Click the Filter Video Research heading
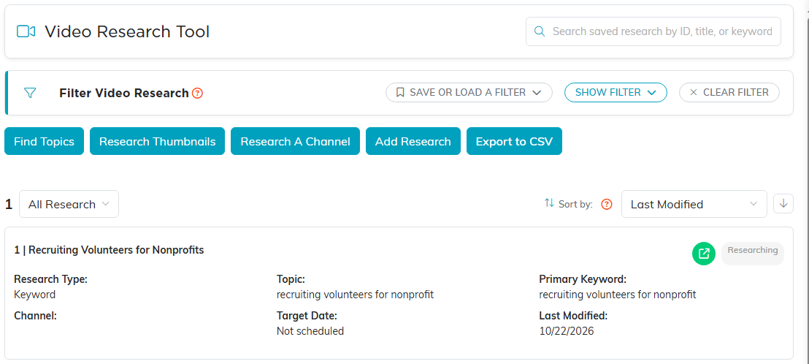The image size is (809, 364). click(124, 94)
